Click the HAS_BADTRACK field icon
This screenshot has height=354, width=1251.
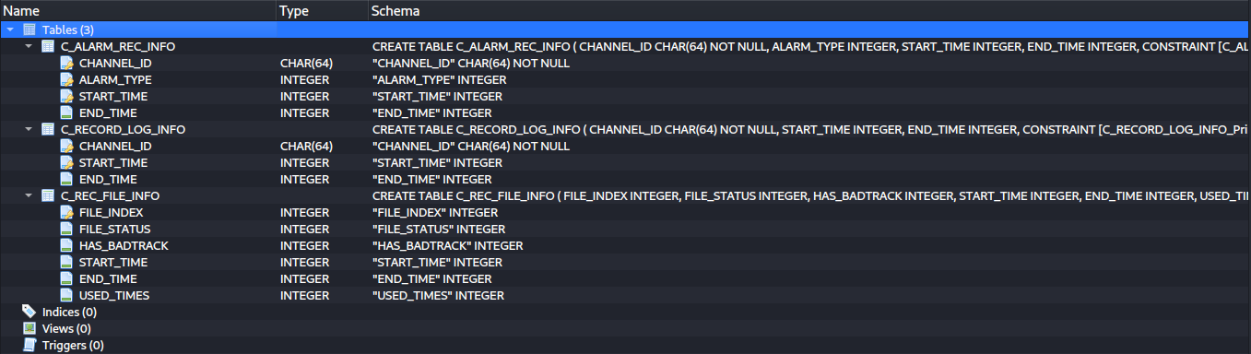[66, 245]
